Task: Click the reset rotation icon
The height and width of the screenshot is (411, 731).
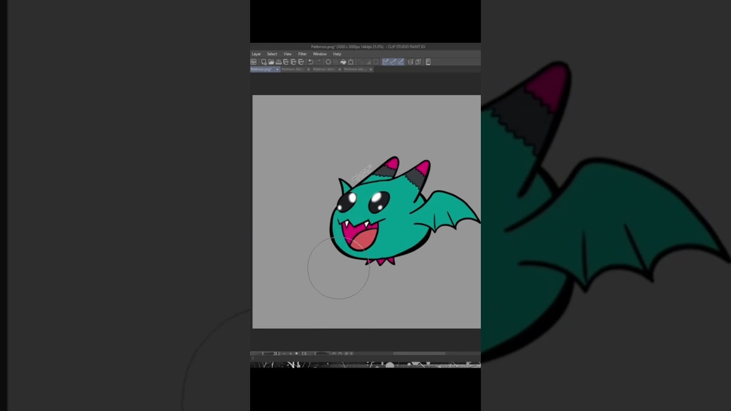Action: coord(346,353)
